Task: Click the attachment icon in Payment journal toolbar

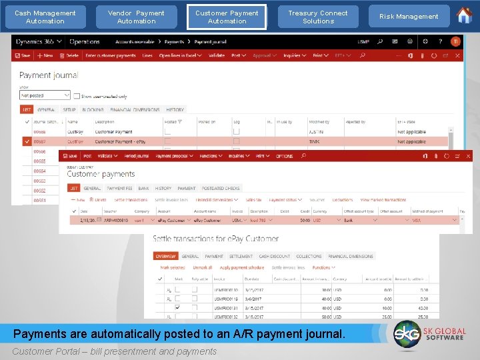Action: coord(422,56)
